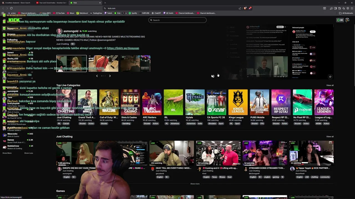Click the Simulator tag under EA Sports FC
The width and height of the screenshot is (355, 199).
point(212,124)
